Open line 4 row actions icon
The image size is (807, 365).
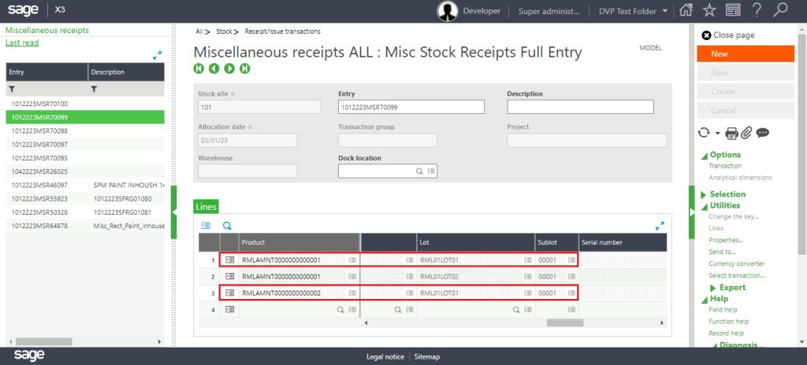230,309
